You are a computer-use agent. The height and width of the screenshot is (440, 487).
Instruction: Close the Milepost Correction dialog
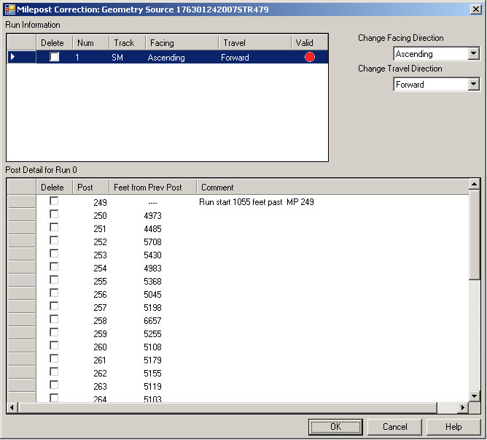tap(475, 9)
